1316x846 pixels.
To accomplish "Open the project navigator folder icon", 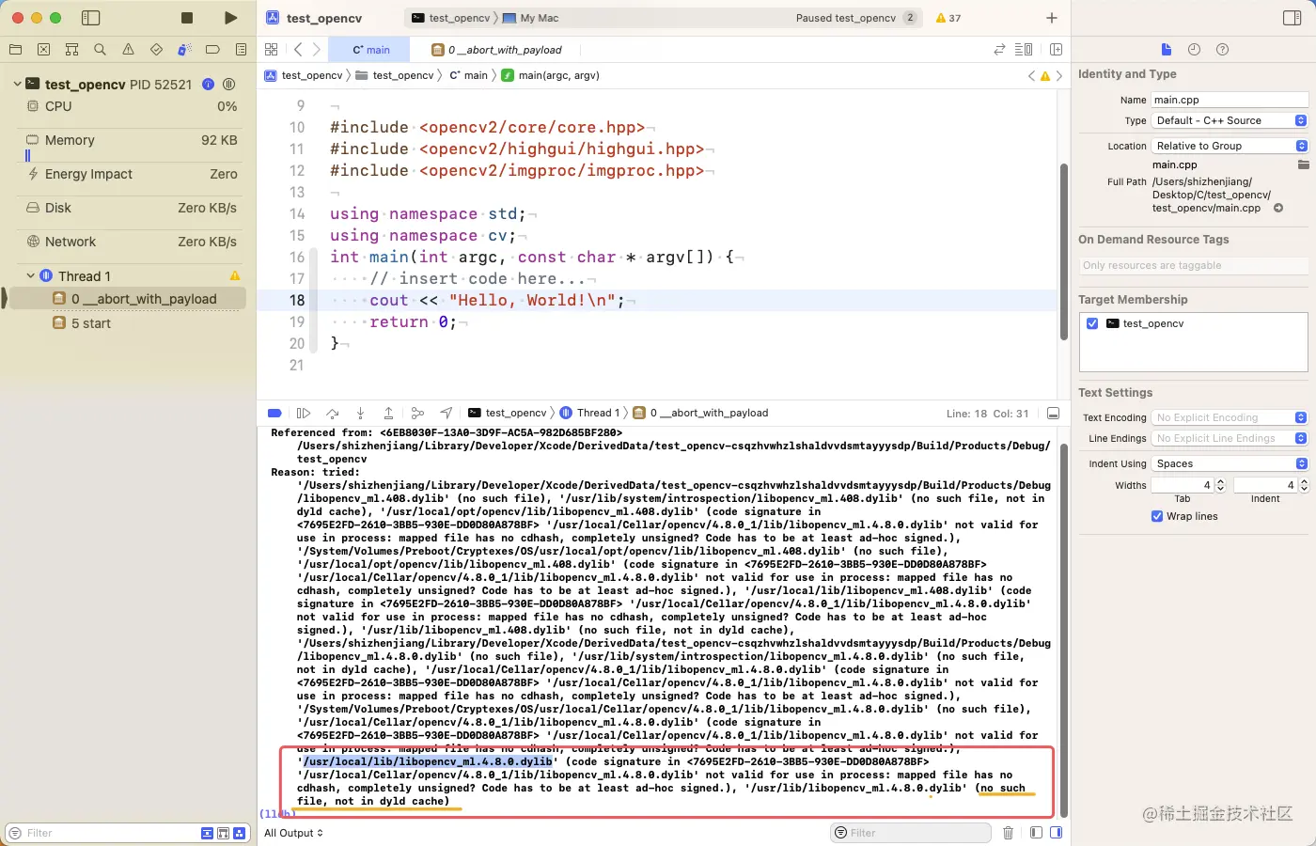I will click(x=15, y=50).
